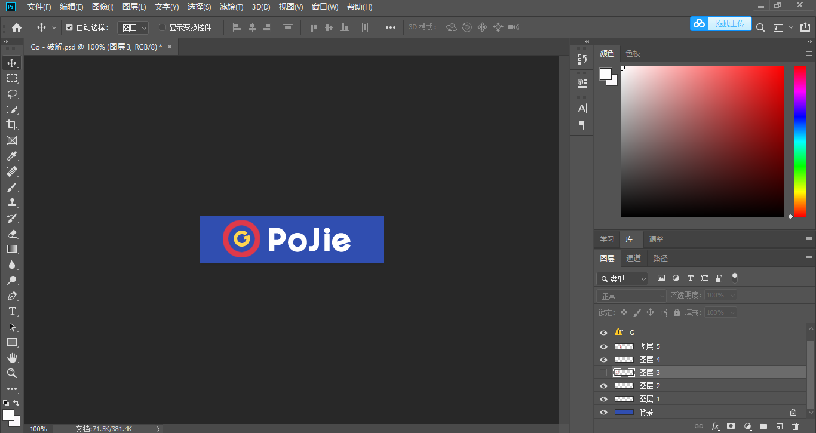Open the 滤镜(T) menu
This screenshot has height=433, width=816.
point(231,7)
